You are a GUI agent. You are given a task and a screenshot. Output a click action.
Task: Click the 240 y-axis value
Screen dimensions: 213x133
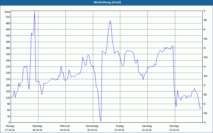(8, 73)
